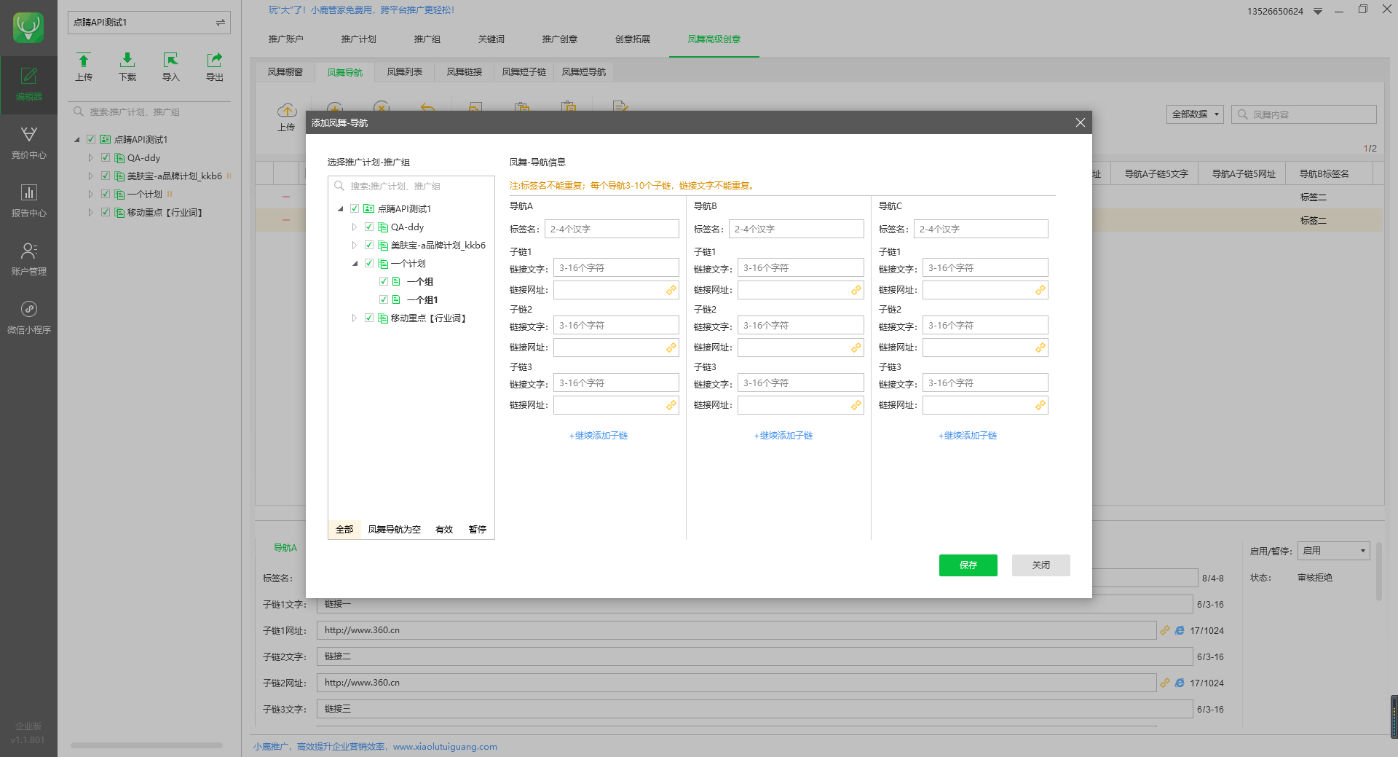Expand 移动重点【行业词】 in left sidebar tree
The image size is (1398, 757).
pos(91,212)
